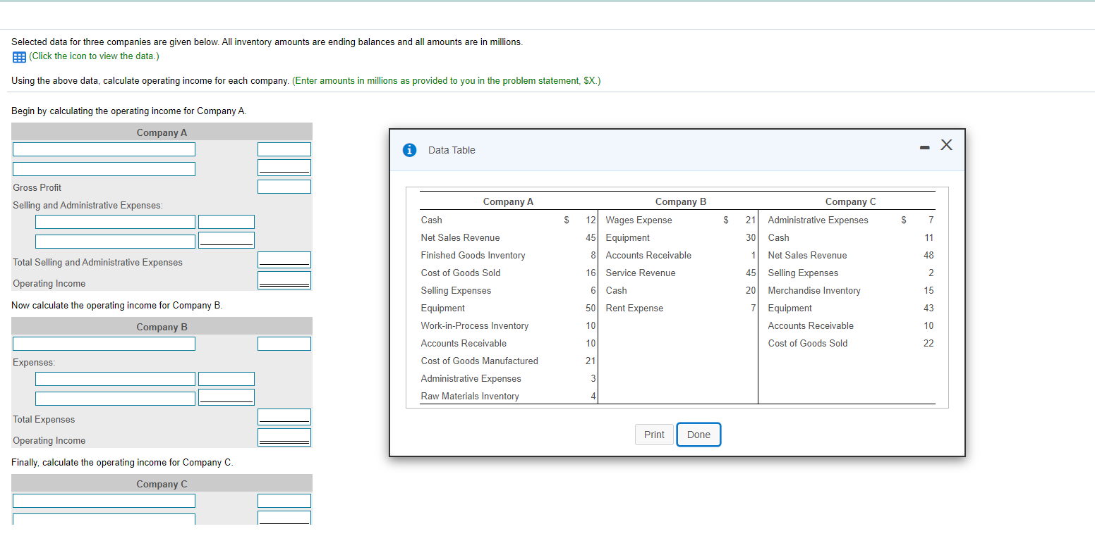Click the Total Selling and Administrative Expenses amount field
1095x536 pixels.
pos(284,259)
